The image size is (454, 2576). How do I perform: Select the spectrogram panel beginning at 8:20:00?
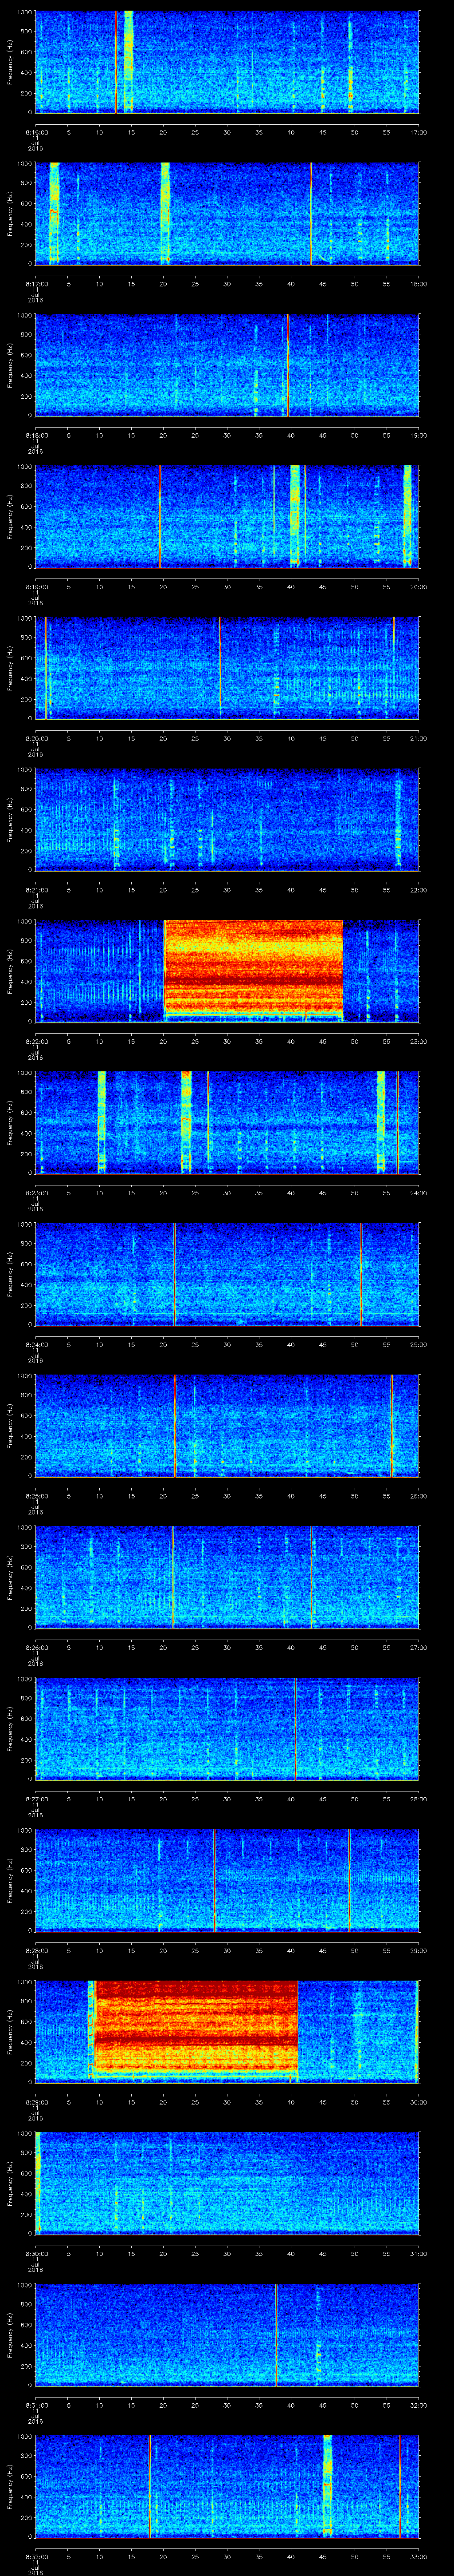(x=227, y=668)
